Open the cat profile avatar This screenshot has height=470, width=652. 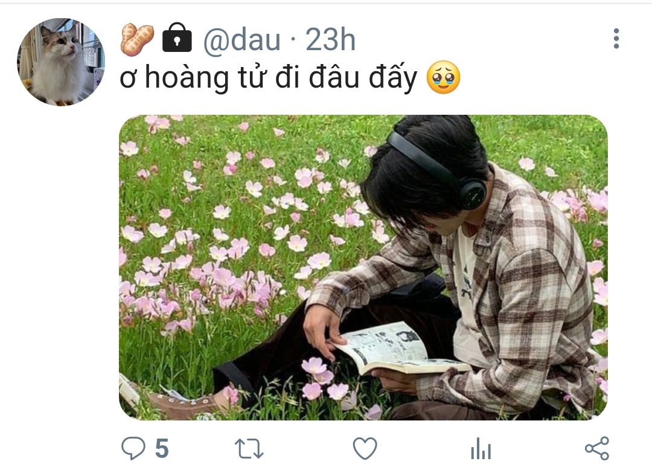pyautogui.click(x=61, y=62)
